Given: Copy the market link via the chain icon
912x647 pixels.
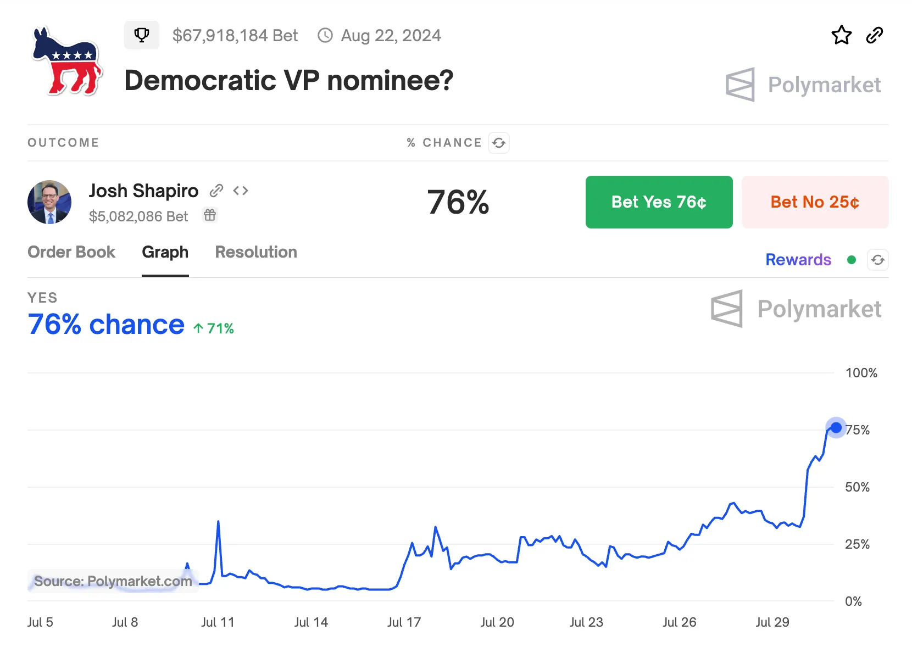Looking at the screenshot, I should 875,35.
